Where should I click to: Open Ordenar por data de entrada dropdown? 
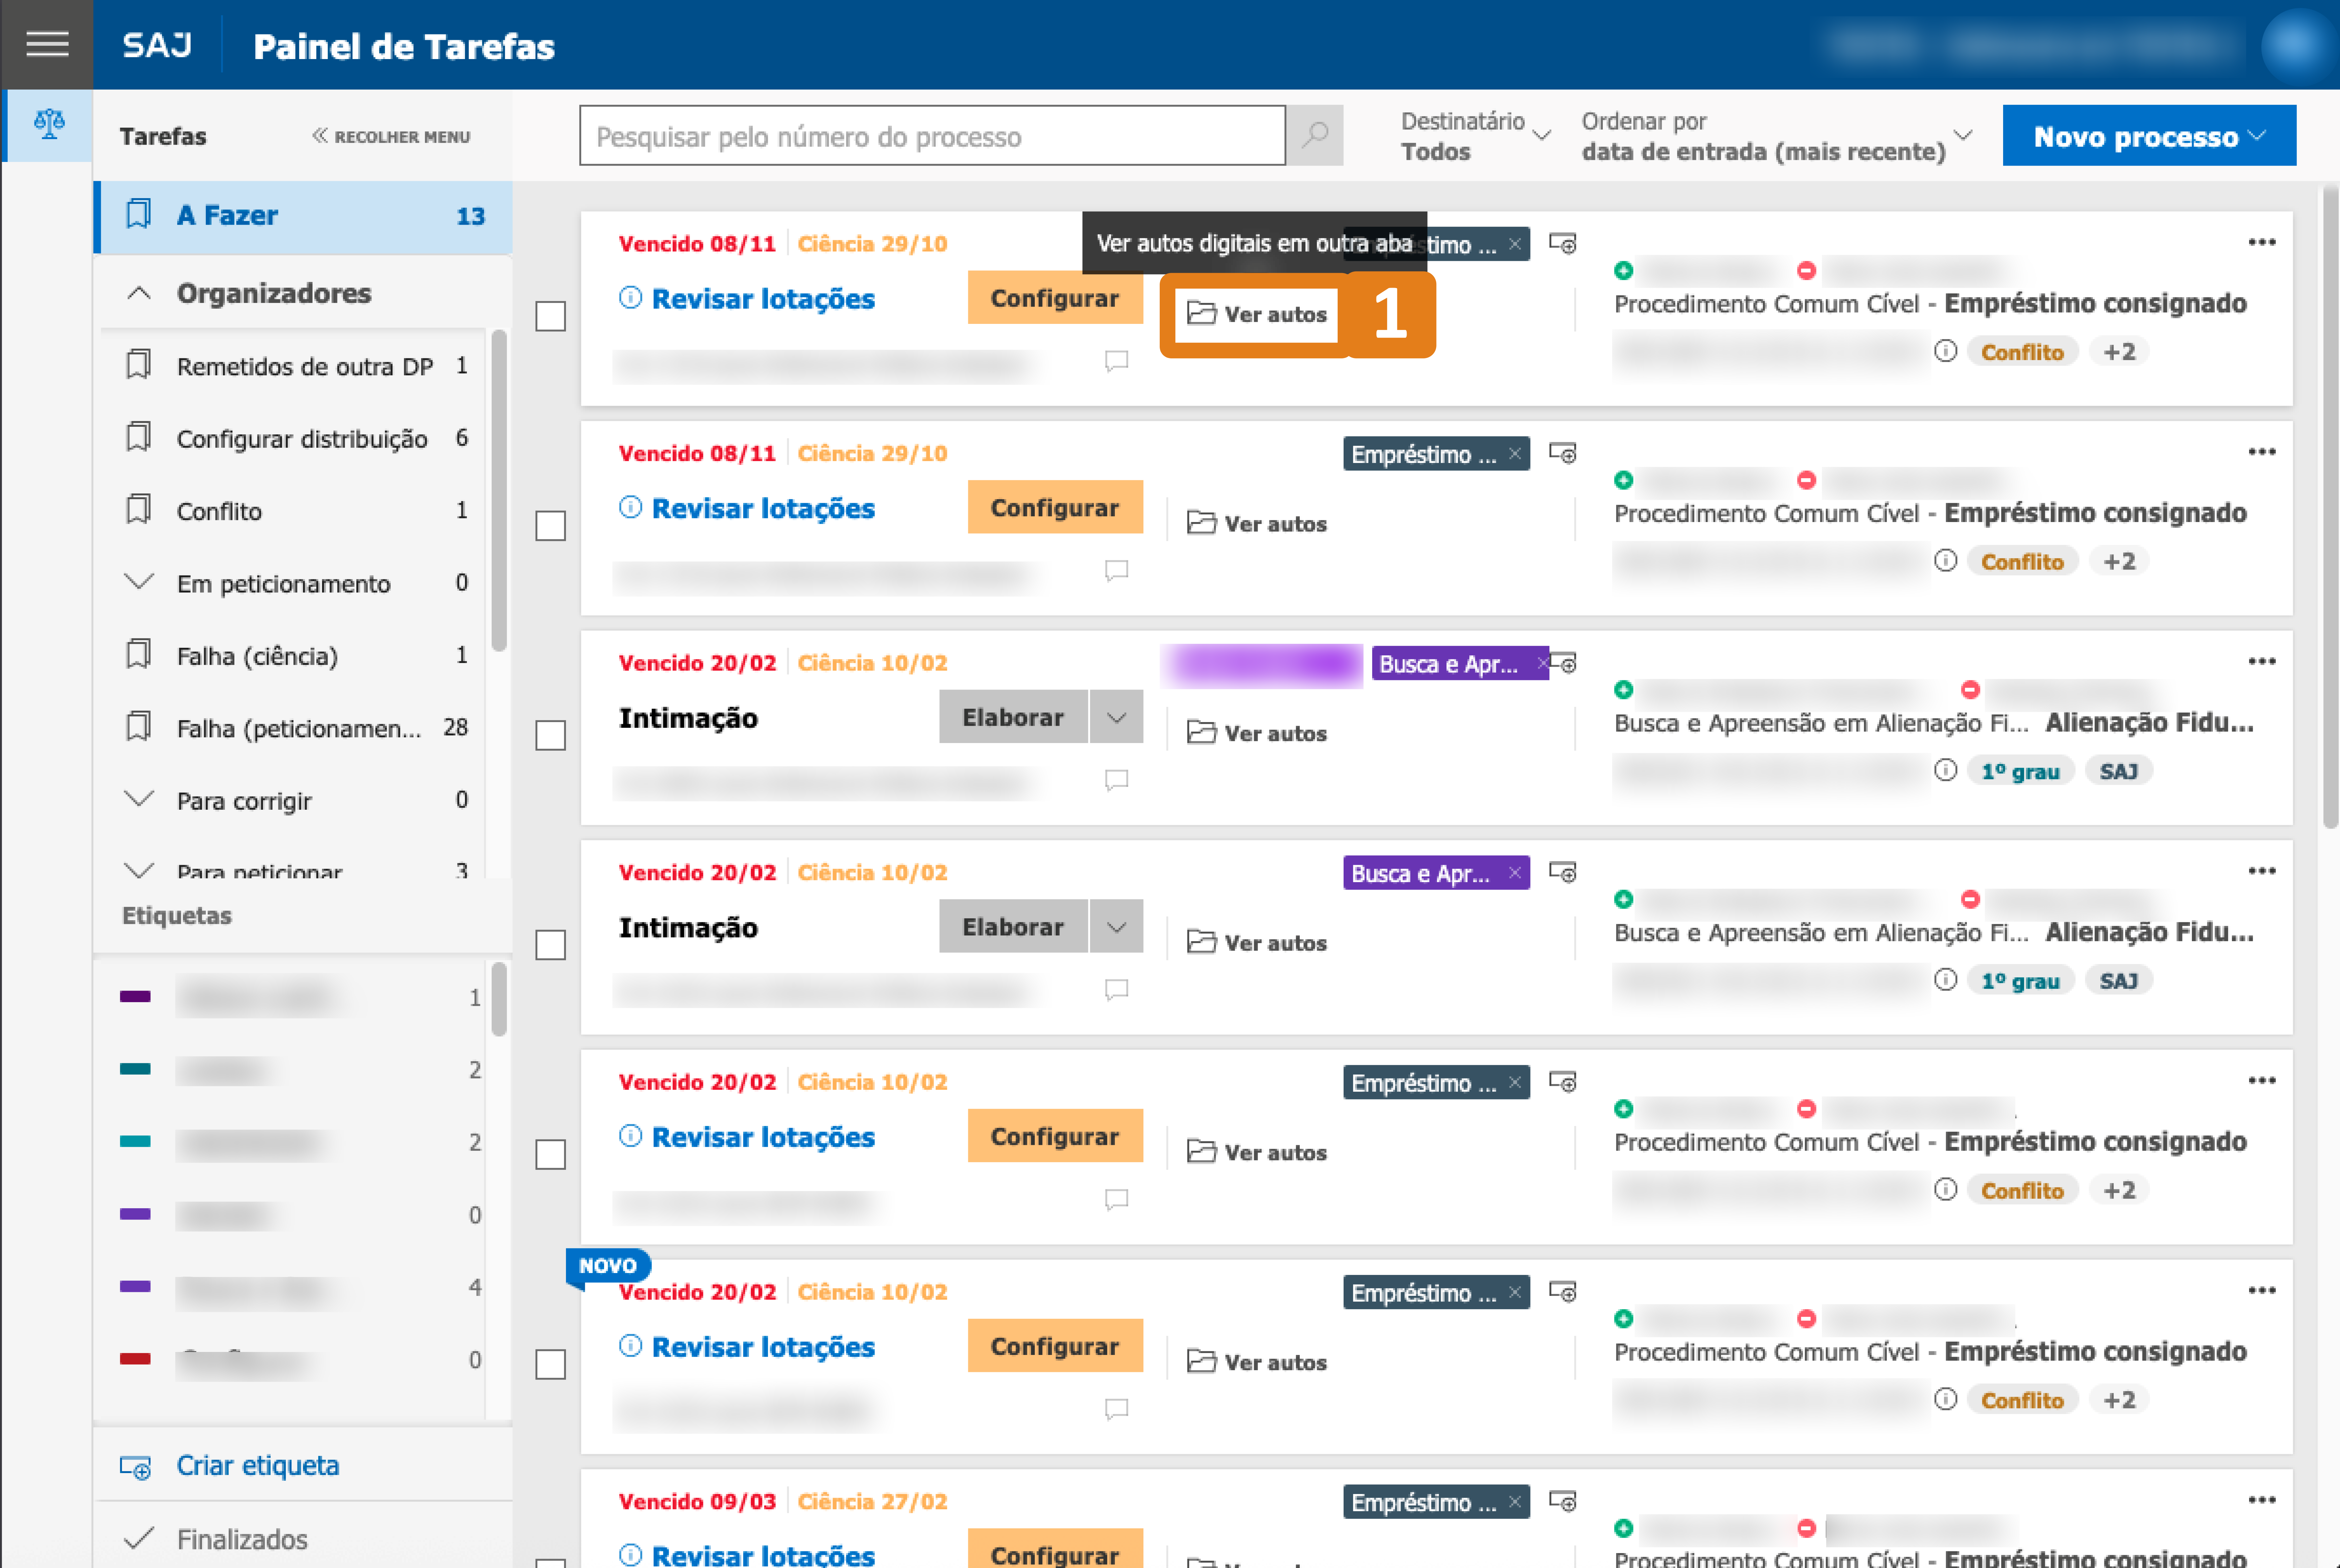[x=1777, y=136]
